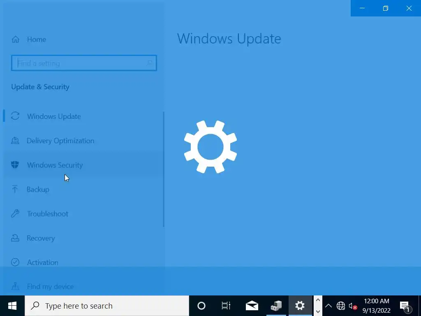Open the clock and date flyout
The image size is (421, 316).
point(377,306)
